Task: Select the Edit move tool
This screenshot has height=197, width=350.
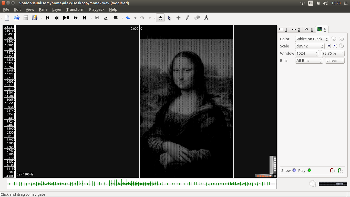Action: click(178, 18)
